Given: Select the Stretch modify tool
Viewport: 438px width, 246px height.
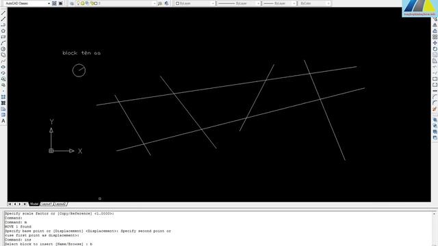Looking at the screenshot, I should pos(435,61).
